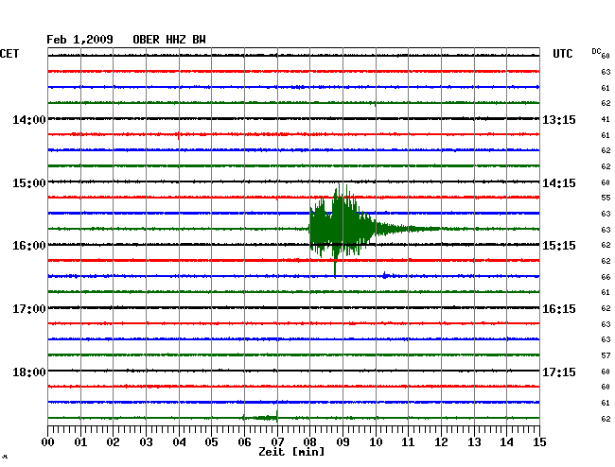Select minute tick label 03
This screenshot has height=467, width=615.
(146, 442)
